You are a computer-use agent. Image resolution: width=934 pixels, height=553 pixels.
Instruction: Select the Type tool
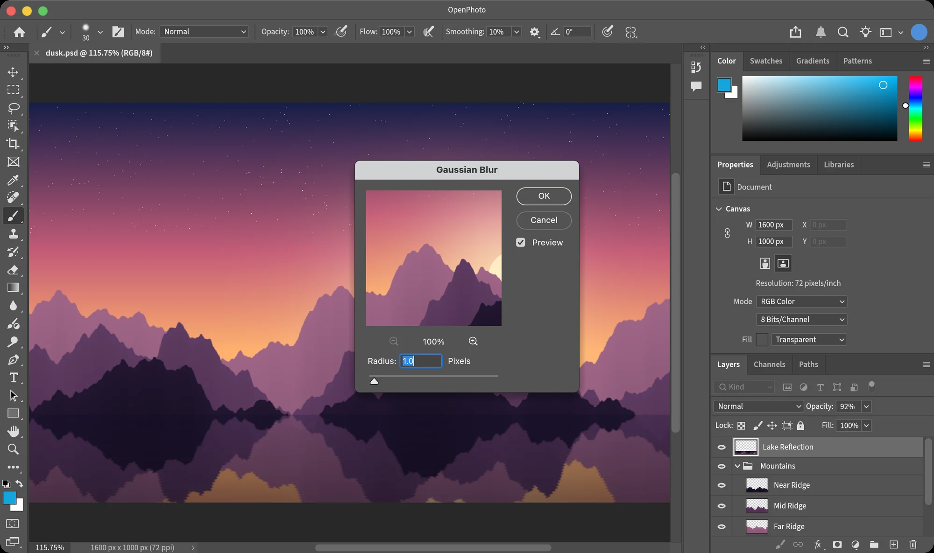[13, 378]
